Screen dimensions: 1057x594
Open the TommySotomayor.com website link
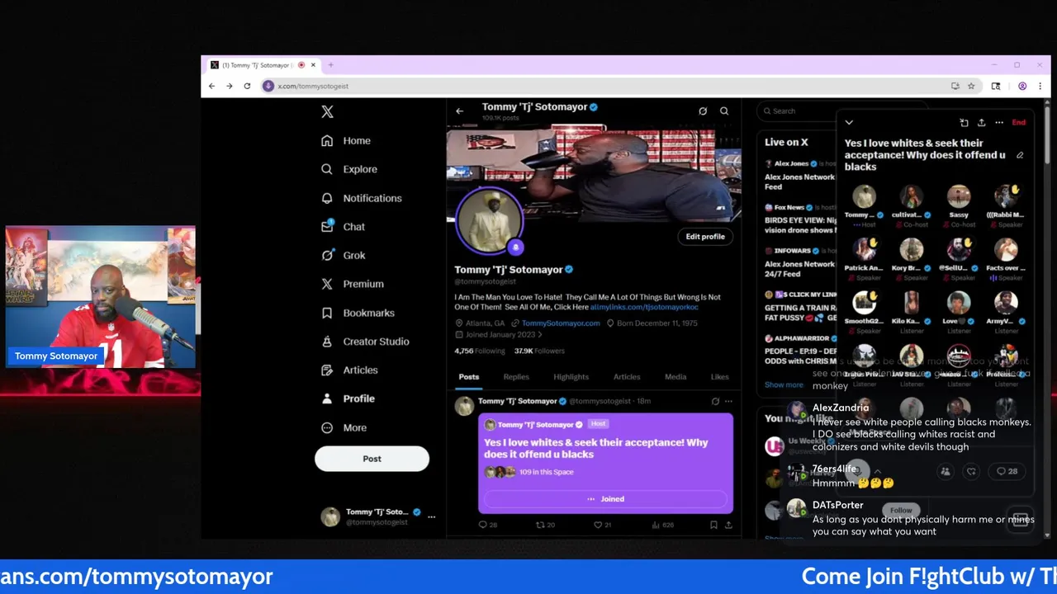(561, 323)
